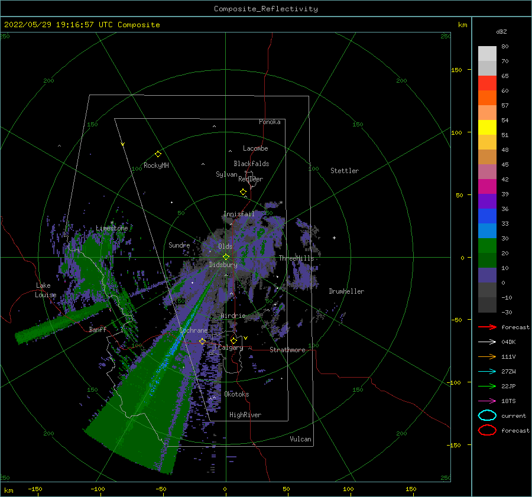Click the Cochrane city label
Screen dimensions: 532x497
coord(193,330)
